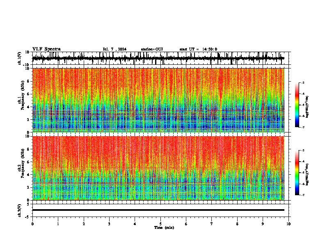Image resolution: width=325 pixels, height=251 pixels.
Task: Click the ch.2 color bar log(PSD) label
Action: 307,174
